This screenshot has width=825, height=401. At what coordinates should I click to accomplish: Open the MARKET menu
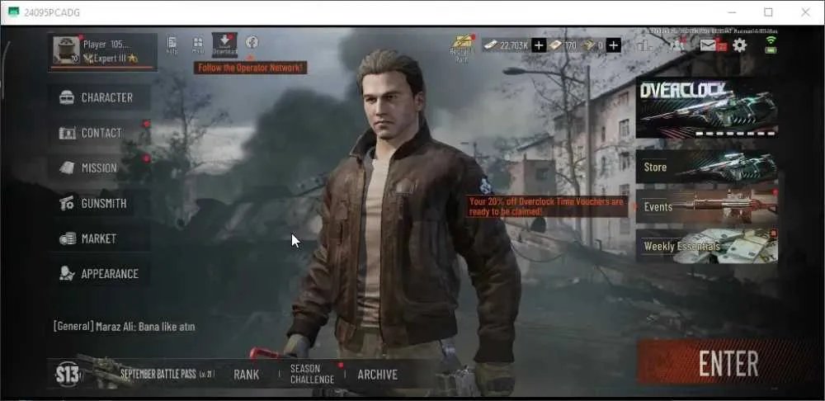[100, 238]
